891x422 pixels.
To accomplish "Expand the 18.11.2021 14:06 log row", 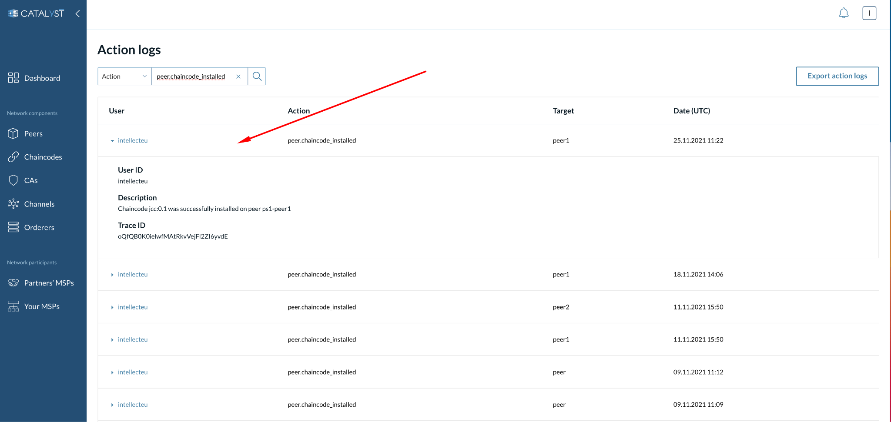I will coord(112,275).
